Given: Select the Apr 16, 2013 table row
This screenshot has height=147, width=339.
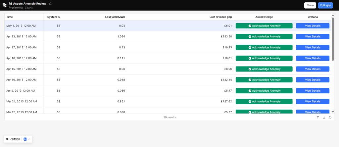Looking at the screenshot, I should tap(99, 58).
